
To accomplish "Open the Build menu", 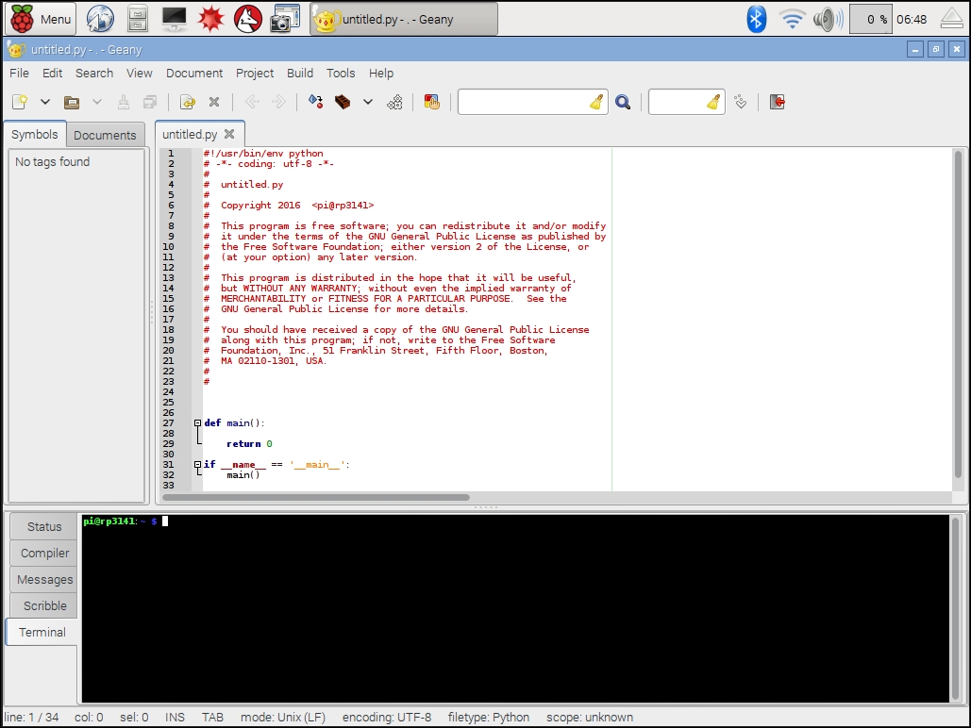I will pos(300,73).
